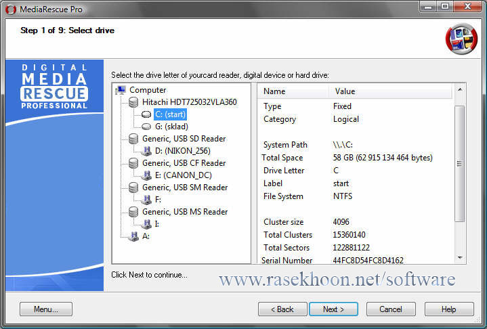The height and width of the screenshot is (329, 487).
Task: Click the Type value 'Fixed'
Action: [342, 106]
